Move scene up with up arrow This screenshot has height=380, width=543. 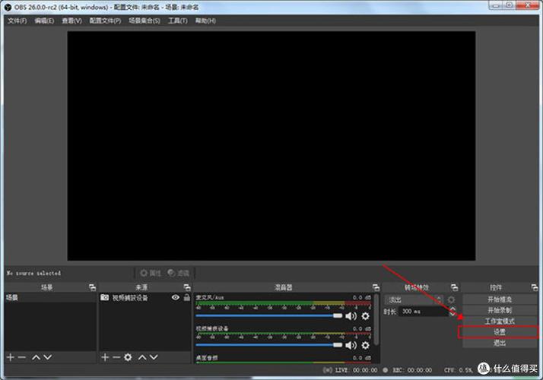[x=36, y=357]
